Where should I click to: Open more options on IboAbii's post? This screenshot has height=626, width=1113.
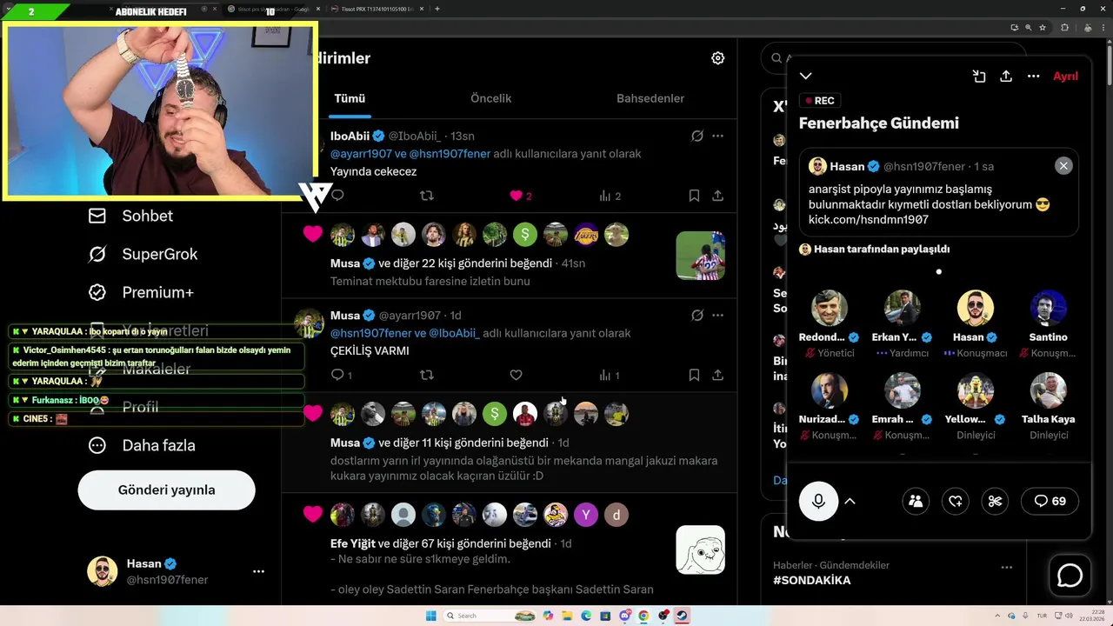click(717, 136)
